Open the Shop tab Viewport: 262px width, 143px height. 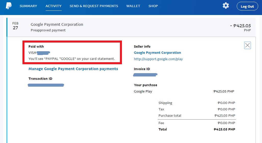pyautogui.click(x=153, y=6)
